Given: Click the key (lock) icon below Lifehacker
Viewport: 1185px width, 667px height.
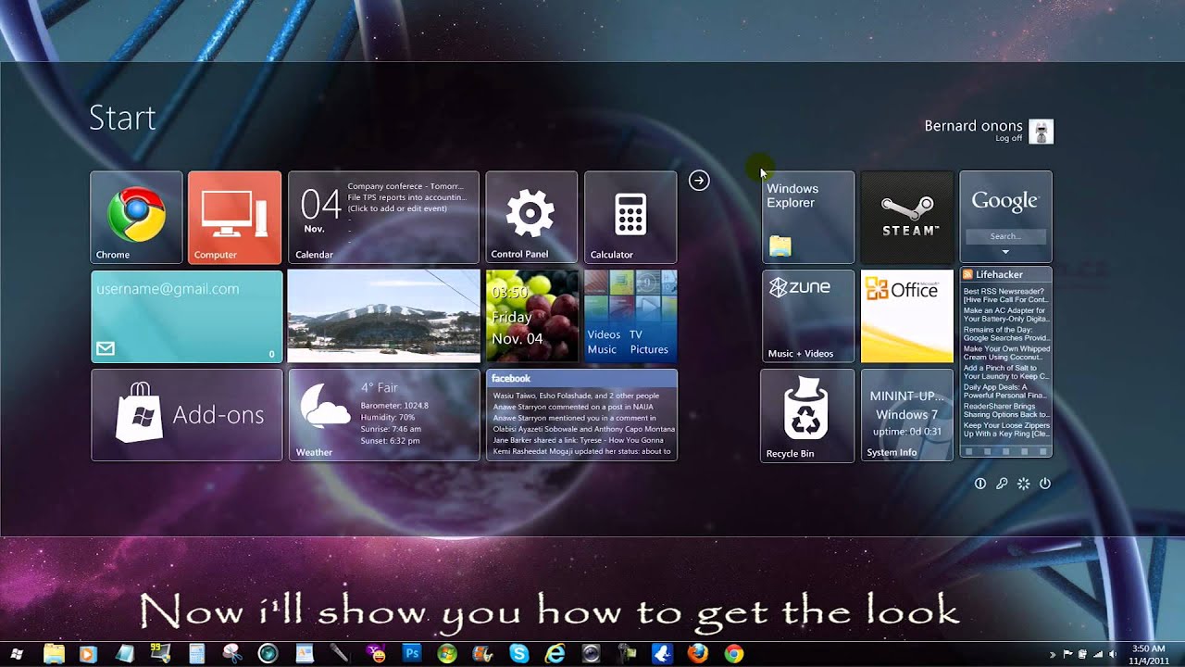Looking at the screenshot, I should 1002,484.
